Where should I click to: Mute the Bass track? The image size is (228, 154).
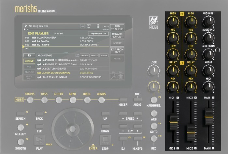[44, 100]
